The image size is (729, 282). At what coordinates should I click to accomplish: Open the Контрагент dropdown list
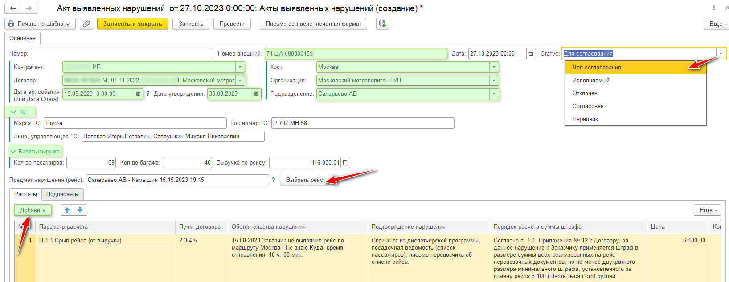[x=240, y=67]
